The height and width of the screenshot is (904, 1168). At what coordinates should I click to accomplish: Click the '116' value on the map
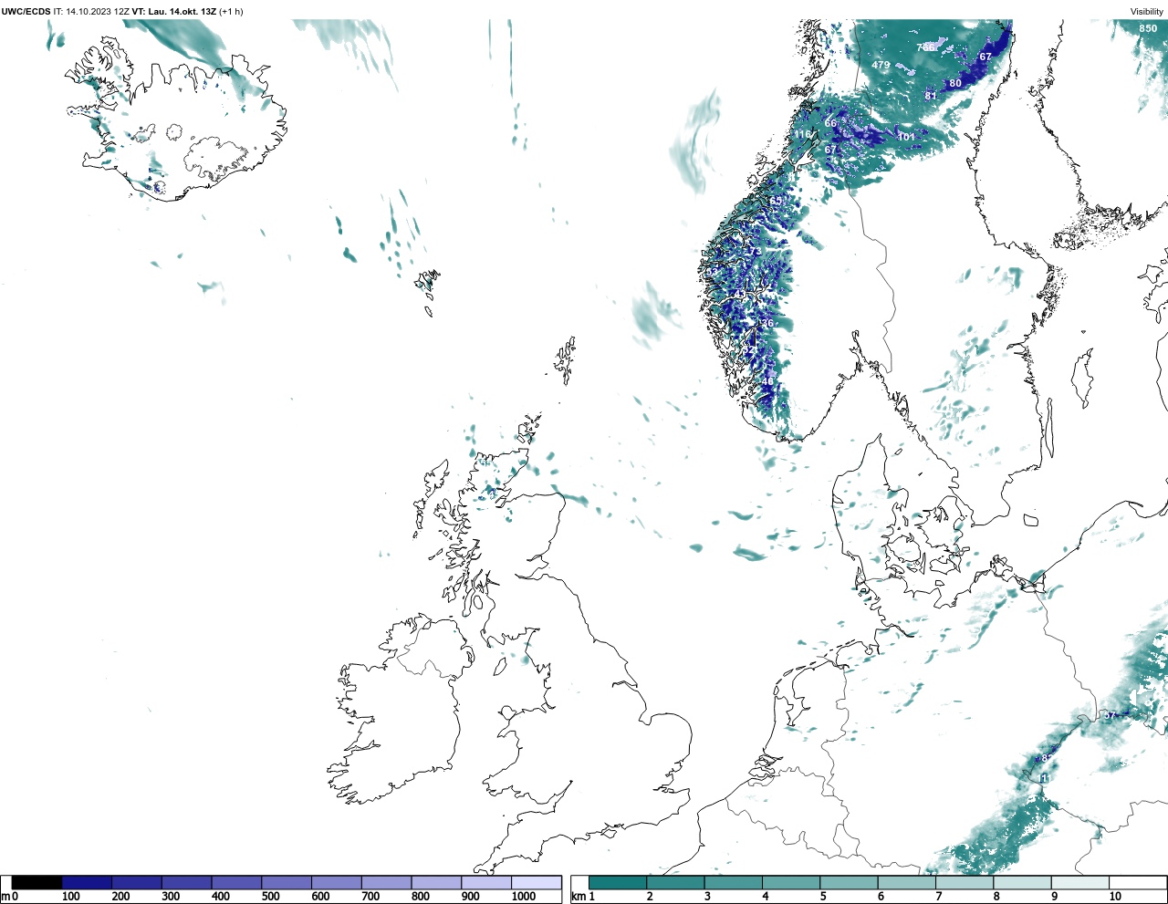[802, 135]
